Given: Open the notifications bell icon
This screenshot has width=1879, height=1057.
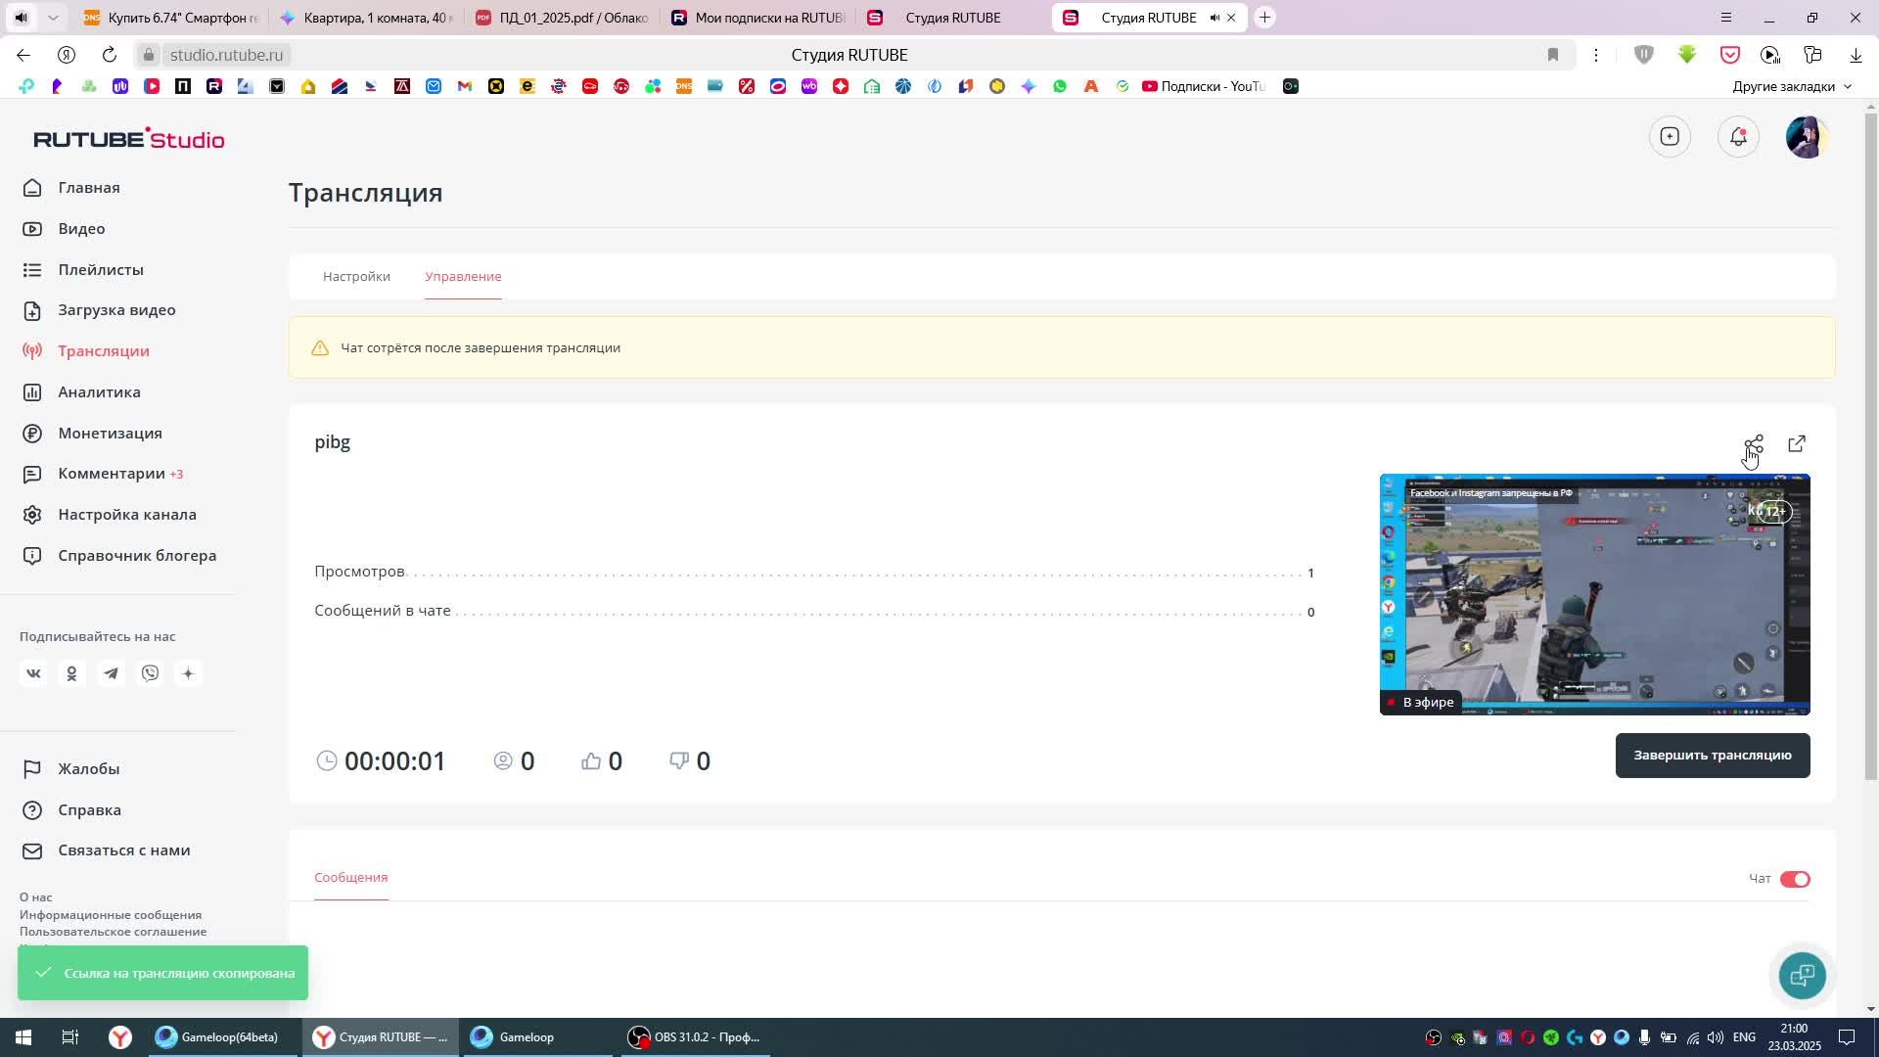Looking at the screenshot, I should point(1738,137).
